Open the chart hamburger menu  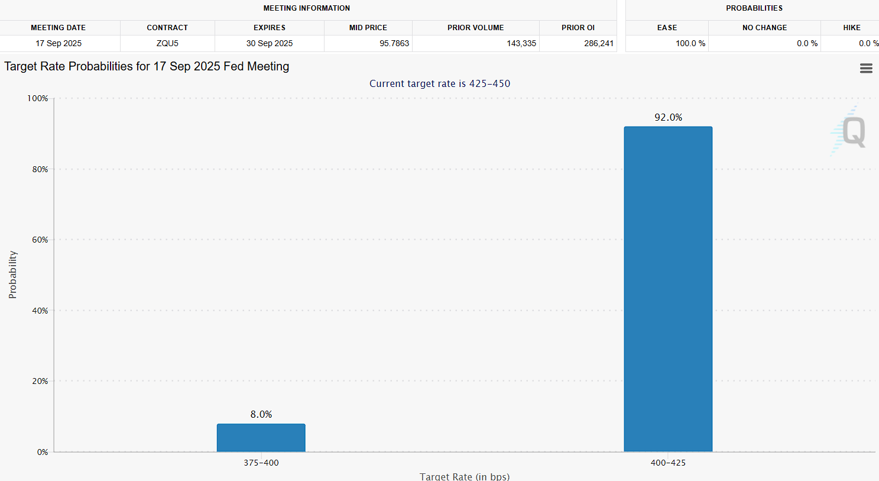tap(865, 69)
